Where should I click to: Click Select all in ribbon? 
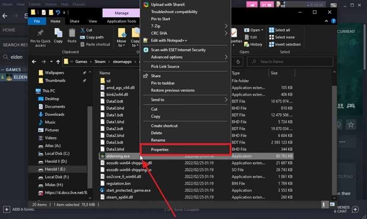pyautogui.click(x=279, y=30)
